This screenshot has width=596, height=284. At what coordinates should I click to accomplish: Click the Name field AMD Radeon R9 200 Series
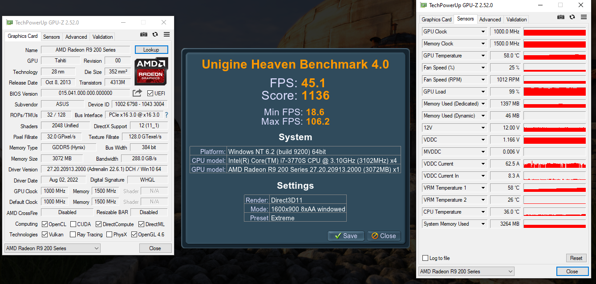click(x=85, y=50)
